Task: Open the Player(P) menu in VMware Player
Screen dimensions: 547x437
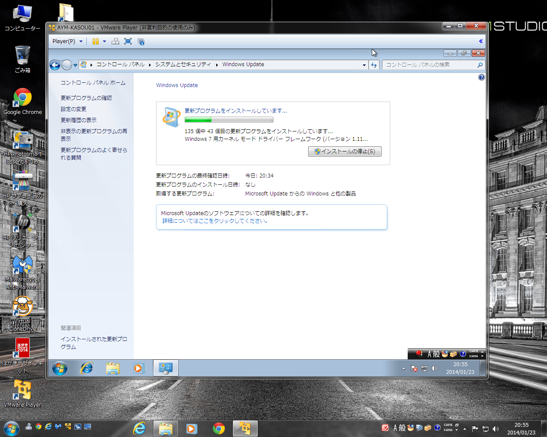Action: (x=67, y=41)
